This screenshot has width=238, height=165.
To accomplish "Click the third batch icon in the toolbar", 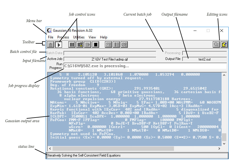I will click(124, 45).
